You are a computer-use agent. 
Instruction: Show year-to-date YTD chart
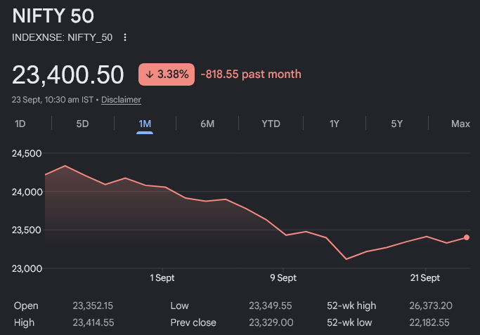271,124
